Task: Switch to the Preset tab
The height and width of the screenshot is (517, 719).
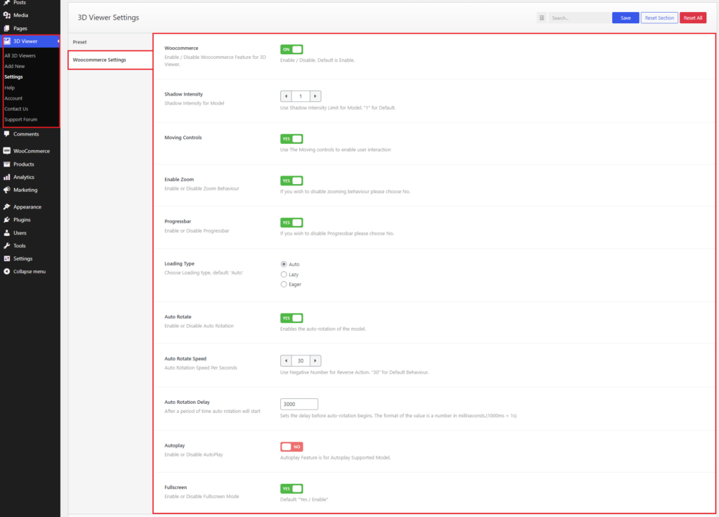Action: pos(79,41)
